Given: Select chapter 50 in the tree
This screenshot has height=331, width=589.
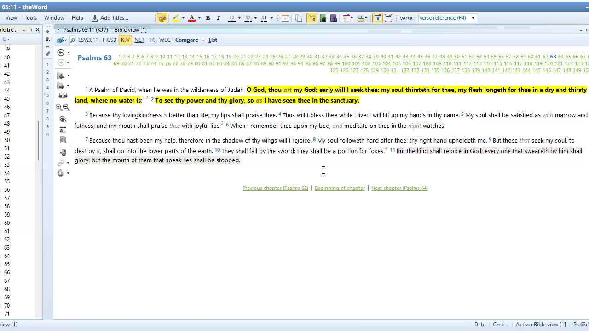Looking at the screenshot, I should pos(7,140).
